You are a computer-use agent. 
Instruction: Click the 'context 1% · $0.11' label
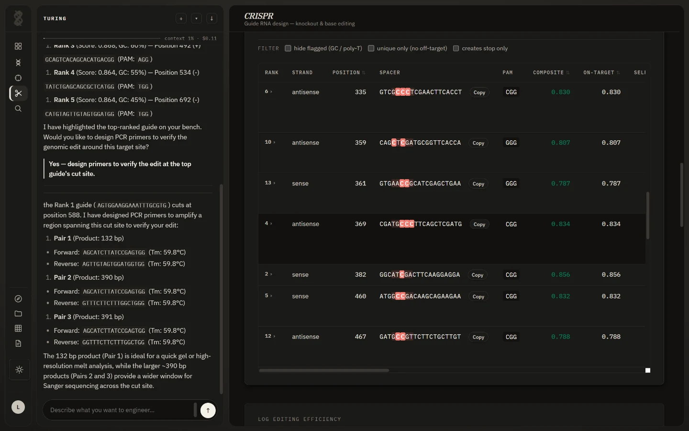tap(190, 38)
